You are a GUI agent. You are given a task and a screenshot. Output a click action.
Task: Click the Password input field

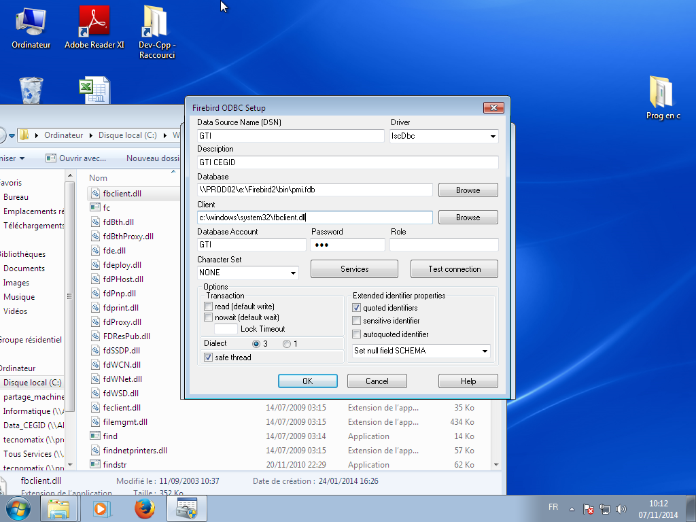pos(347,245)
